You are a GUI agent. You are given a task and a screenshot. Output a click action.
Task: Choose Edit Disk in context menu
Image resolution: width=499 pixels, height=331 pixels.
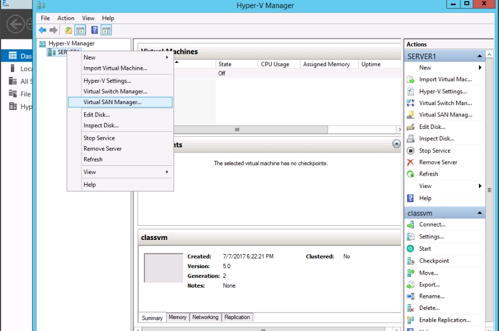pyautogui.click(x=120, y=115)
